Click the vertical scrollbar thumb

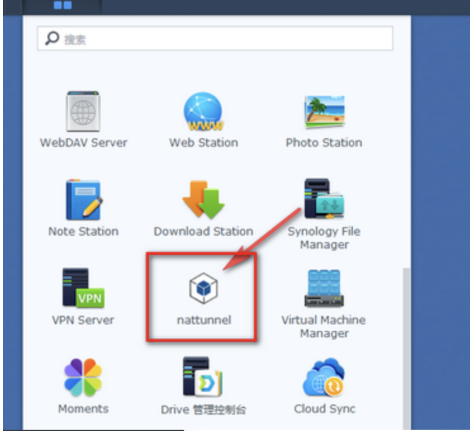click(406, 348)
